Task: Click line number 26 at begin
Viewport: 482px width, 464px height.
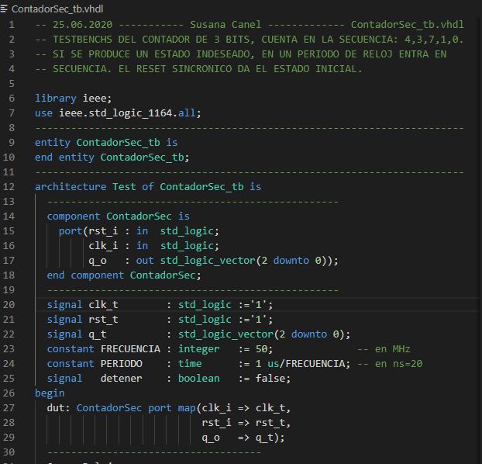Action: [x=11, y=393]
